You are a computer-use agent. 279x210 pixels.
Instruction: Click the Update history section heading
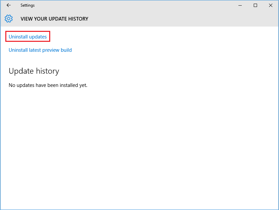click(x=34, y=71)
